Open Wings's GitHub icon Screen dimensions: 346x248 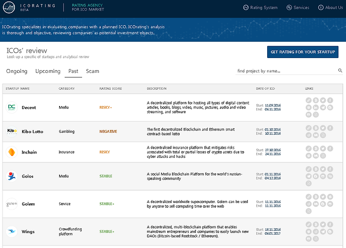point(309,239)
